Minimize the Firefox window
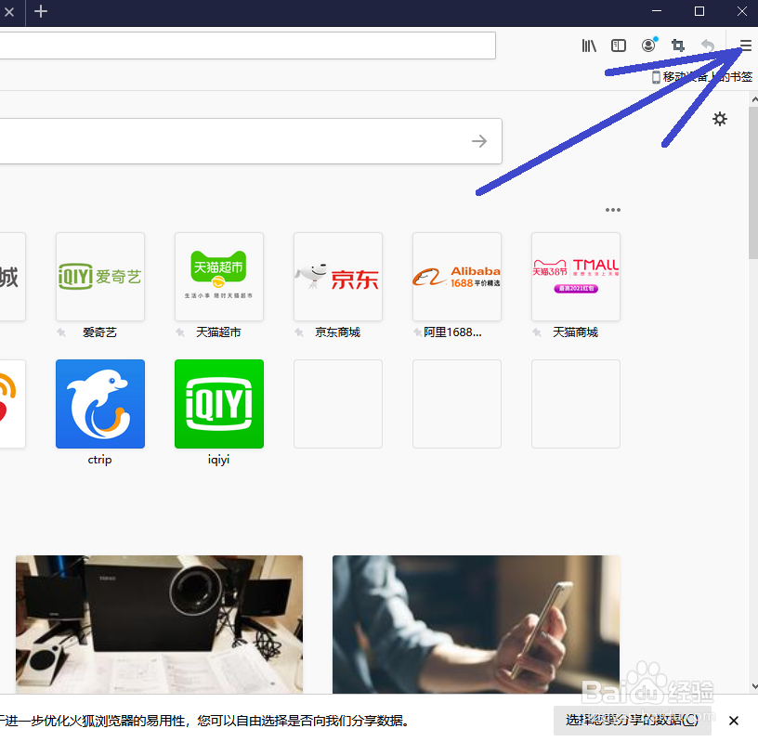Viewport: 758px width, 742px height. 657,11
